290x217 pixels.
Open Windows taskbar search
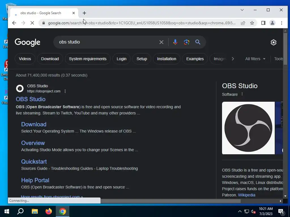20,211
